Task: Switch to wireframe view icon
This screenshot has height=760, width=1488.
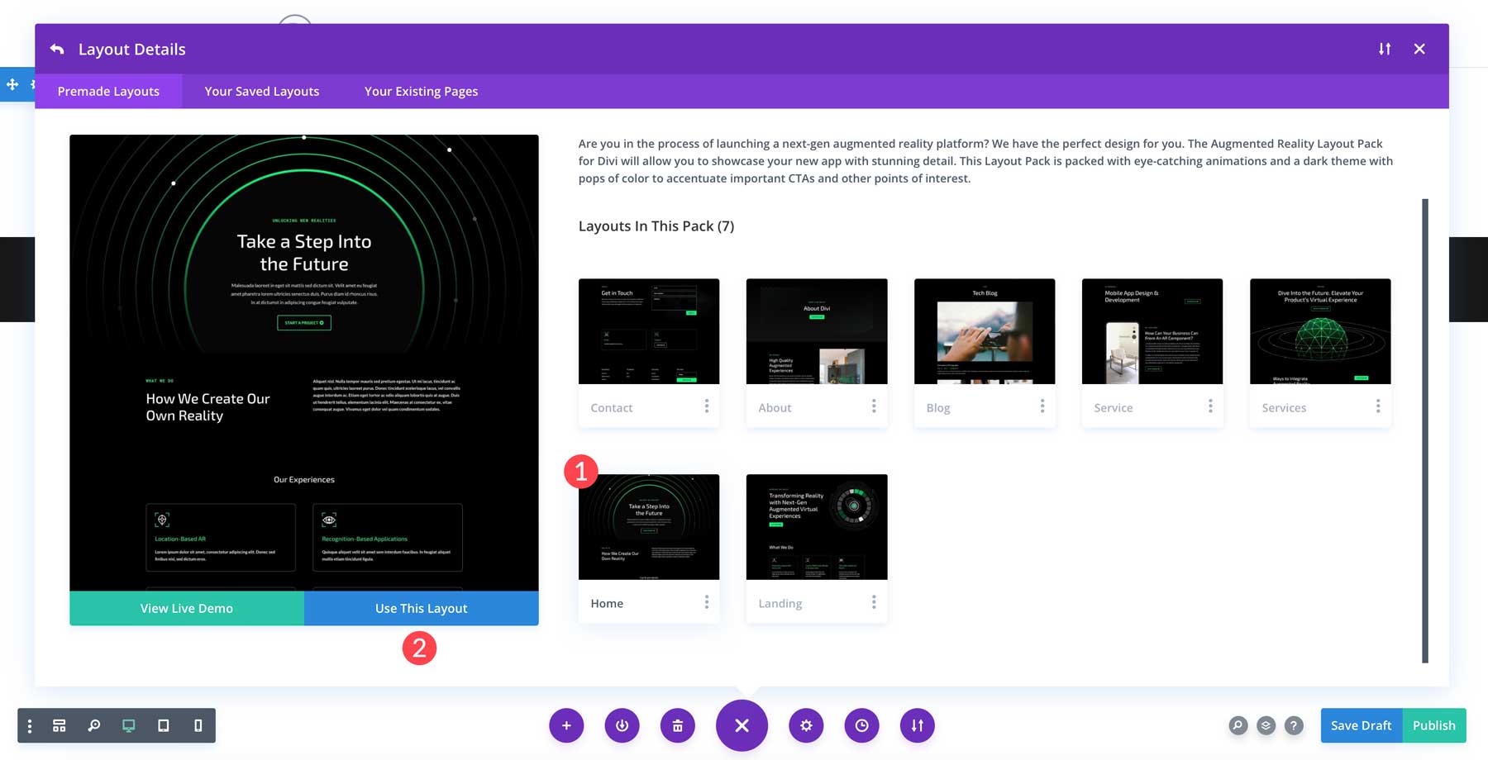Action: click(58, 725)
